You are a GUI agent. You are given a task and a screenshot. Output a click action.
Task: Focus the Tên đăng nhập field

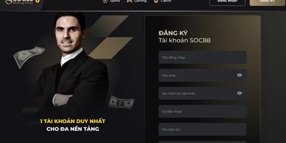pyautogui.click(x=202, y=57)
